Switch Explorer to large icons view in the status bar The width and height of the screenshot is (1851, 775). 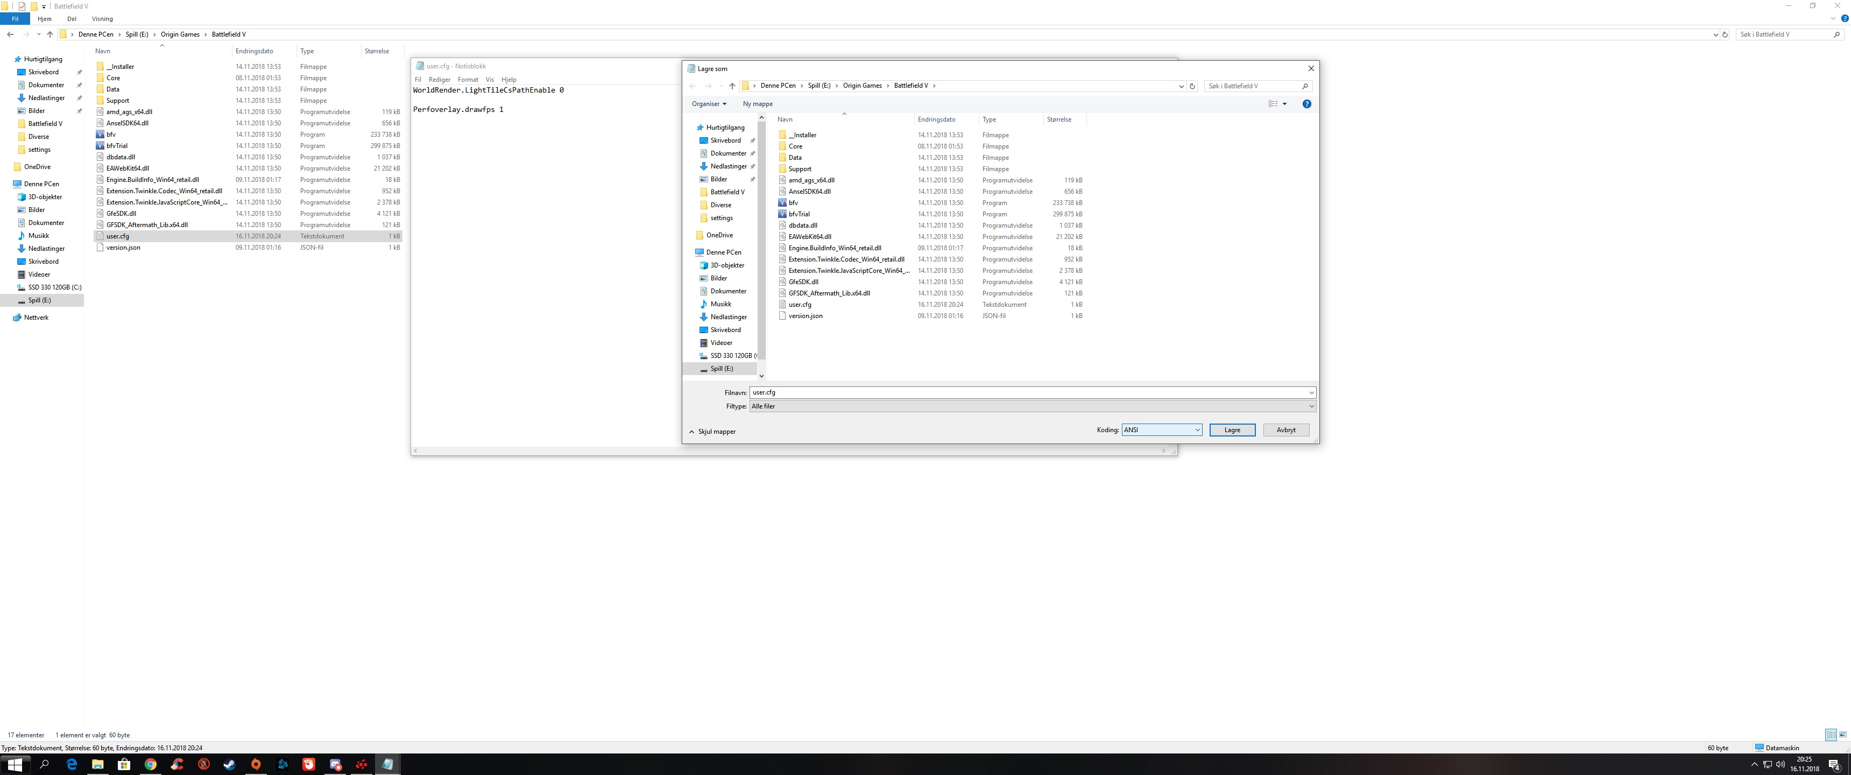click(1843, 735)
